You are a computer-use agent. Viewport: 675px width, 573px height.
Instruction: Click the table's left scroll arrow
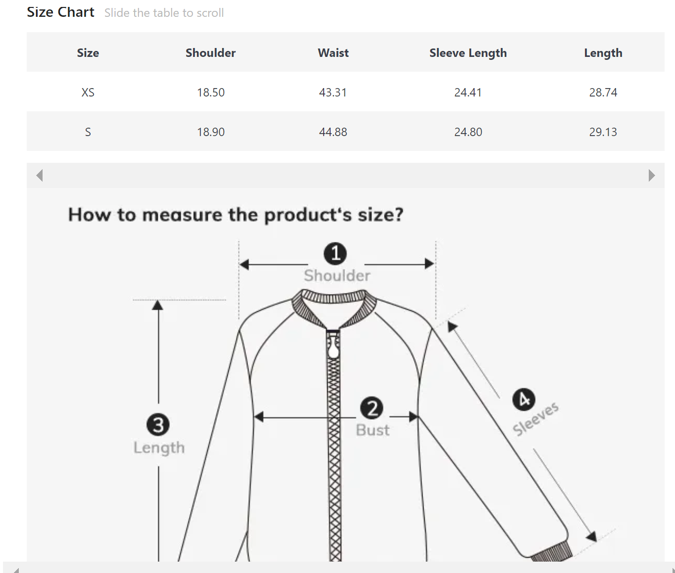point(40,176)
